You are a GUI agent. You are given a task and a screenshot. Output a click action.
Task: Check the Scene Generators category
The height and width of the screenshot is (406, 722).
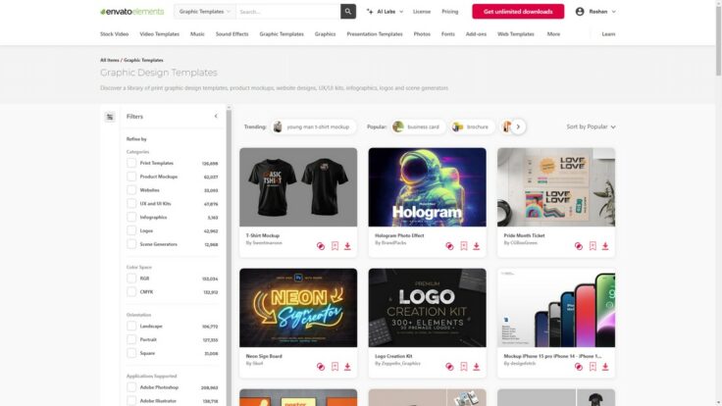point(131,244)
